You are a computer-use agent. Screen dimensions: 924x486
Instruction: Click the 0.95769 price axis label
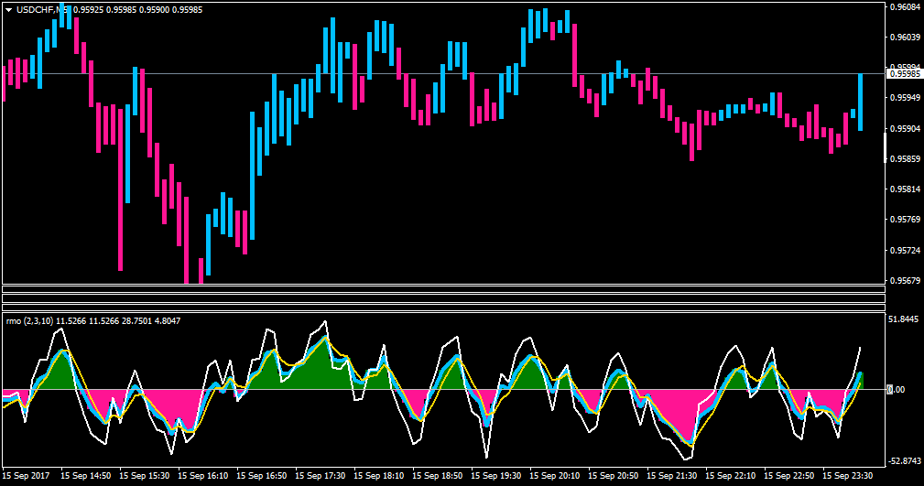tap(905, 220)
